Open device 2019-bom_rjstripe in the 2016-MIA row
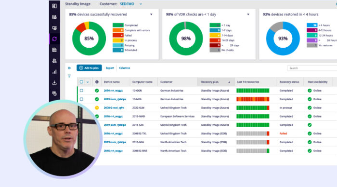This screenshot has width=337, height=187. coord(115,142)
